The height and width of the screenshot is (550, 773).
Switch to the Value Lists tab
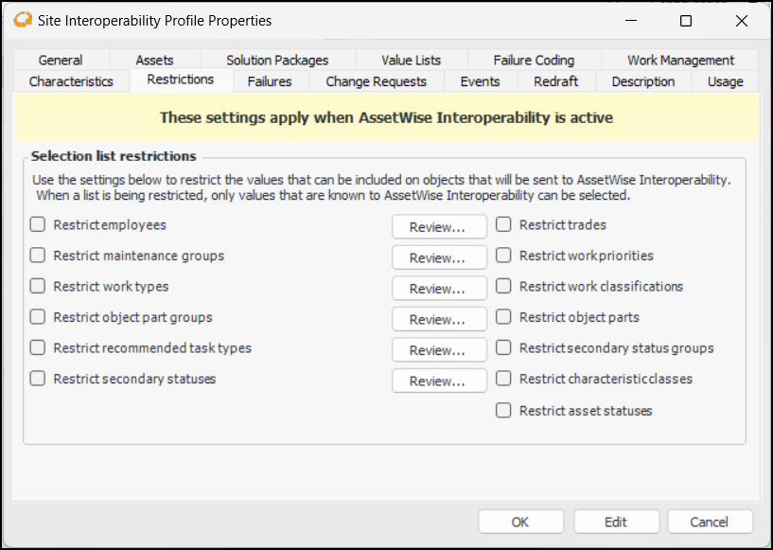click(411, 61)
